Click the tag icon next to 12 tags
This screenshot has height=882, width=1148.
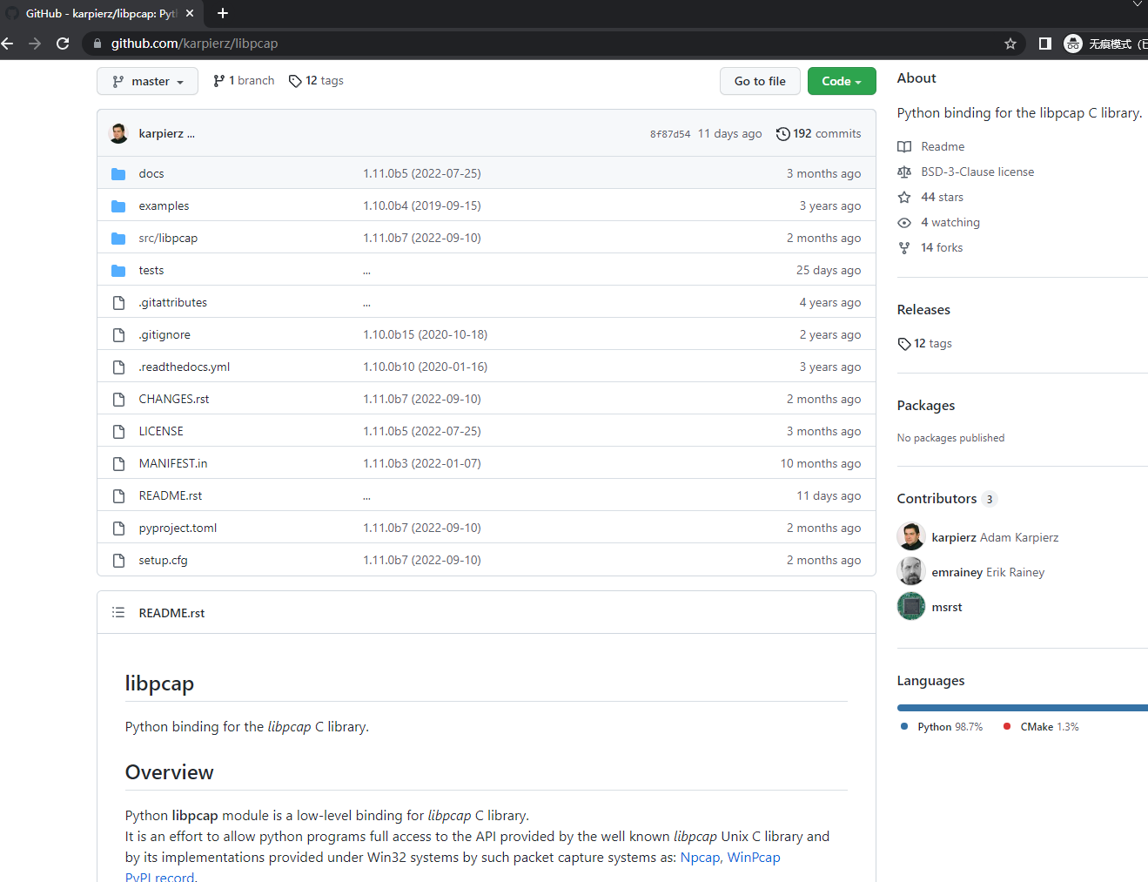(293, 80)
